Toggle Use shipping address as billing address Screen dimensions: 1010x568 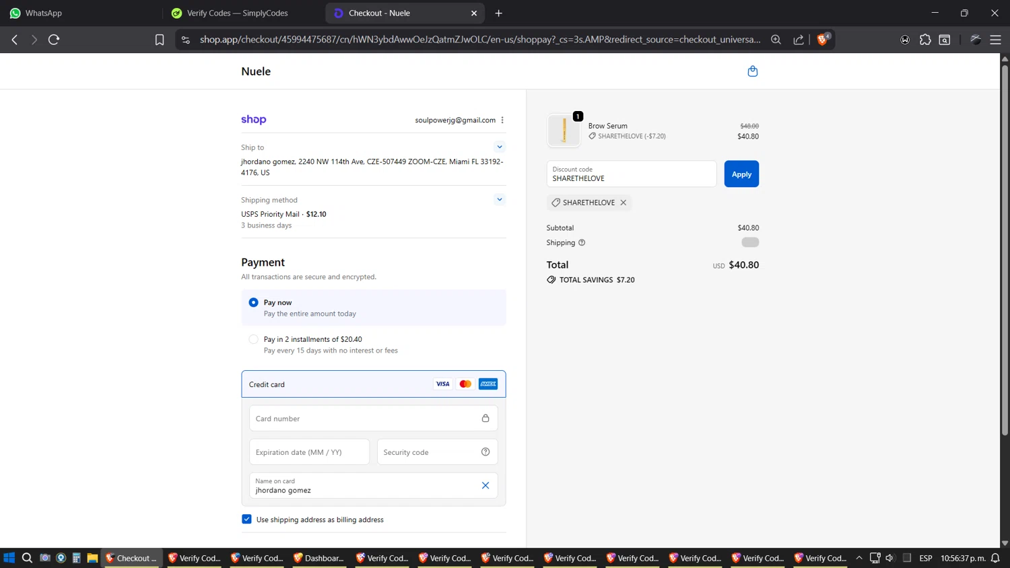tap(246, 520)
